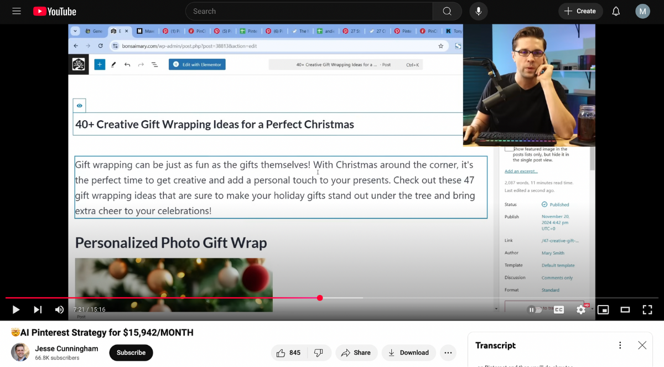The width and height of the screenshot is (664, 367).
Task: Open Jesse Cunningham channel name link
Action: click(66, 349)
